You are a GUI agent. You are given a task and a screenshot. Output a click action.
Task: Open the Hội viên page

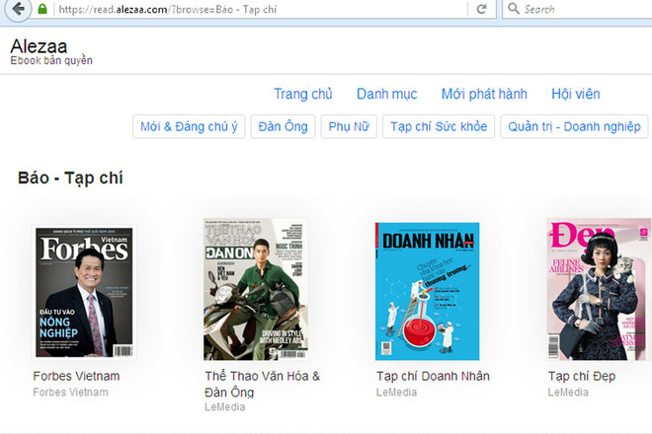[576, 94]
